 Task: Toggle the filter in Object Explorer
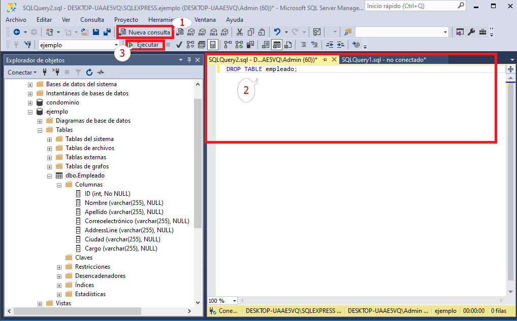coord(79,73)
